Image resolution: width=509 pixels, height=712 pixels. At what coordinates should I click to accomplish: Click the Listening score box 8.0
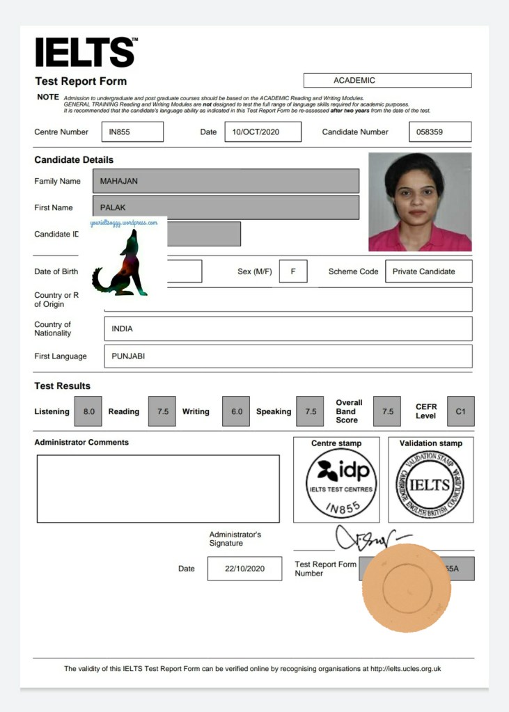tap(88, 411)
